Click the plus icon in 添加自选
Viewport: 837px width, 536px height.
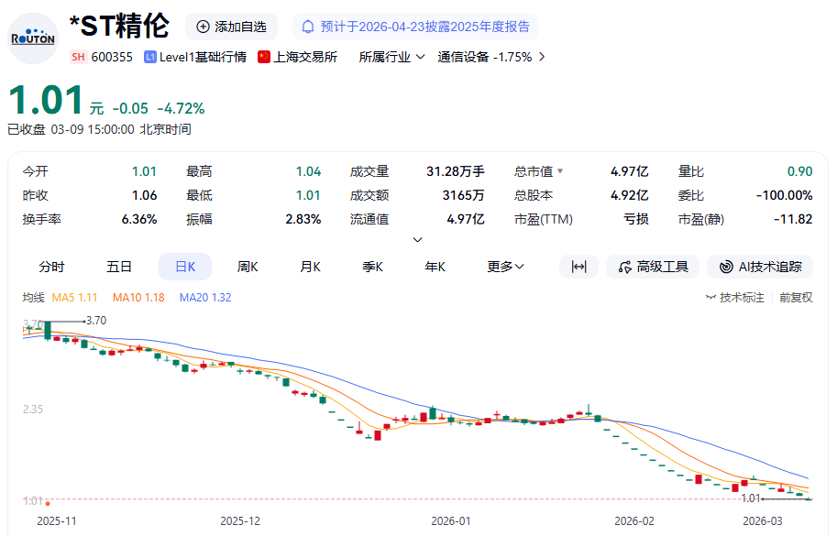click(x=203, y=27)
